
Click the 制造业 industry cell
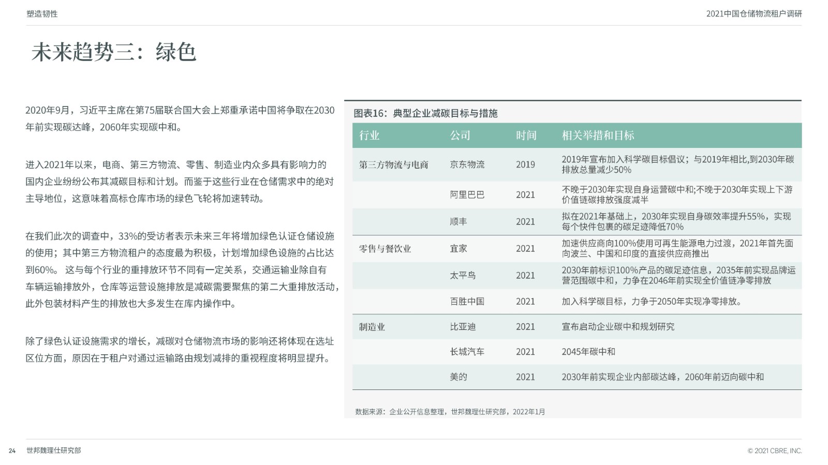(x=372, y=327)
